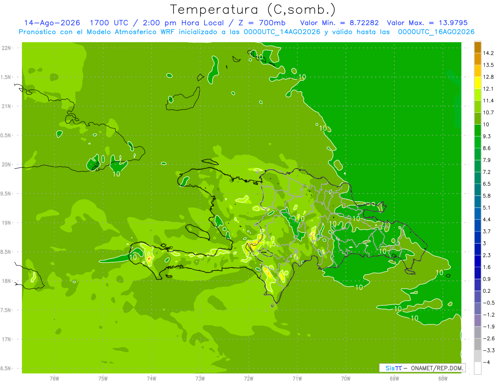Click the '70W' longitude label

[346, 378]
